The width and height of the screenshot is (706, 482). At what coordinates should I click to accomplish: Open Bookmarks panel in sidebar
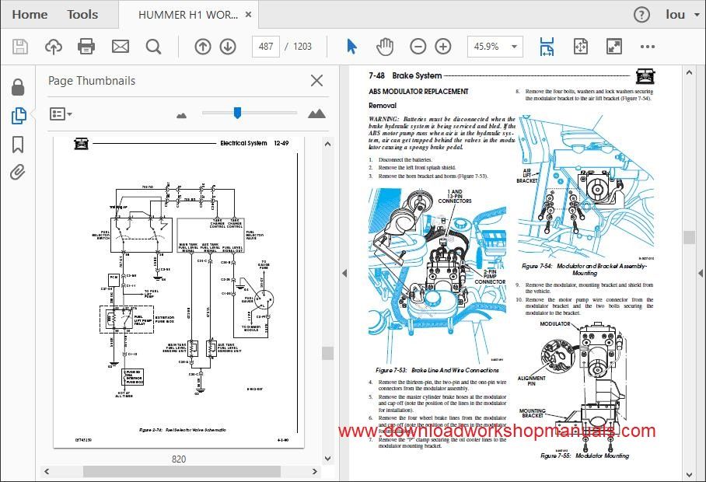(x=18, y=145)
